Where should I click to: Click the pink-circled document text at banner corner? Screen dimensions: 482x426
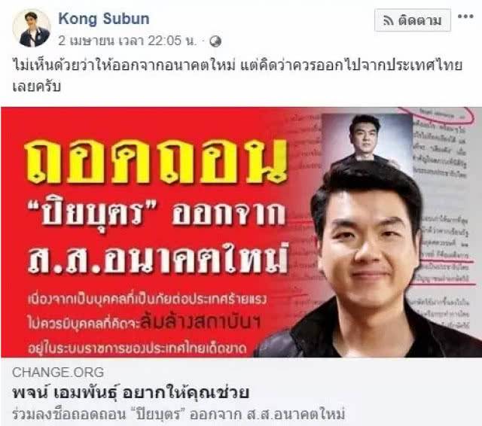[x=438, y=116]
